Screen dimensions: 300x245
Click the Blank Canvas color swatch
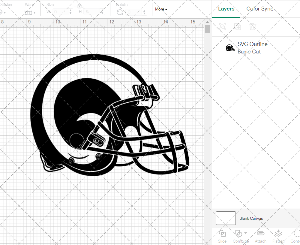[x=226, y=218]
